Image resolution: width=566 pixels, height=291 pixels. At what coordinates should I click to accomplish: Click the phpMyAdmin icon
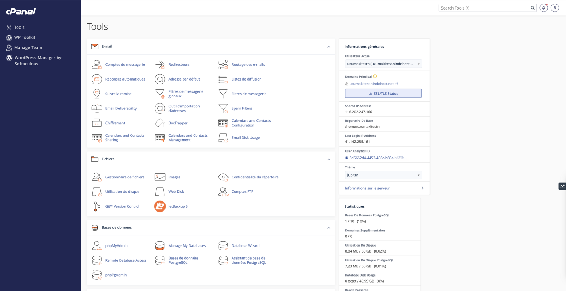pos(97,246)
